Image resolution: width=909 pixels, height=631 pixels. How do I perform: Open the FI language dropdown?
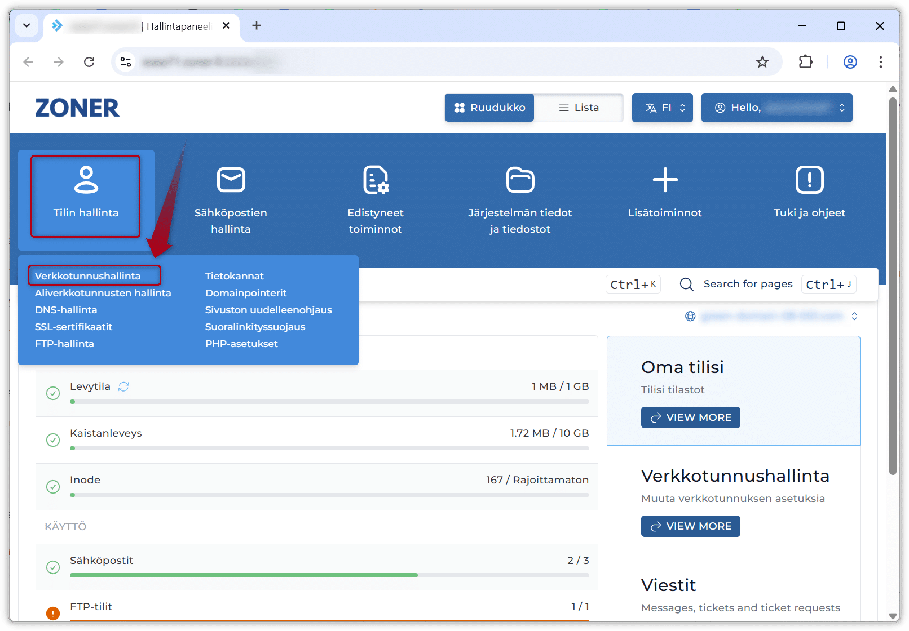[662, 108]
